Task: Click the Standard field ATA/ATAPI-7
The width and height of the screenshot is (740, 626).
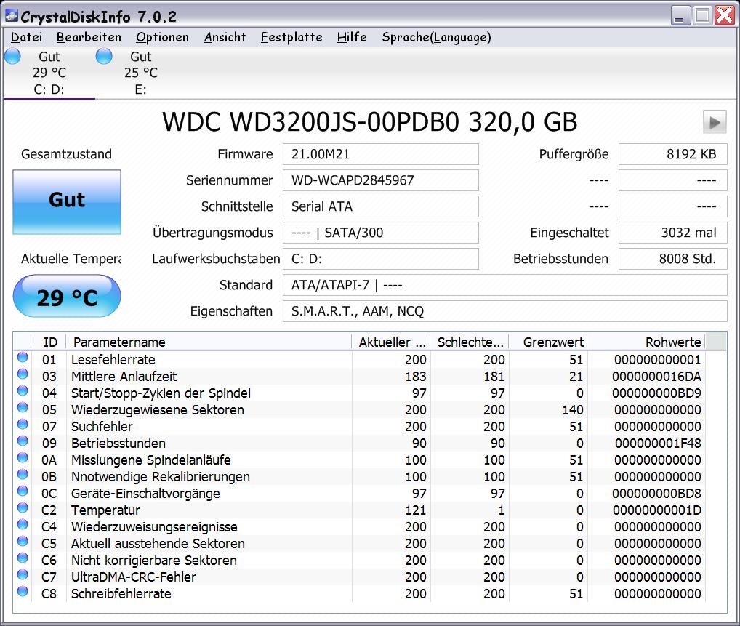Action: (505, 285)
